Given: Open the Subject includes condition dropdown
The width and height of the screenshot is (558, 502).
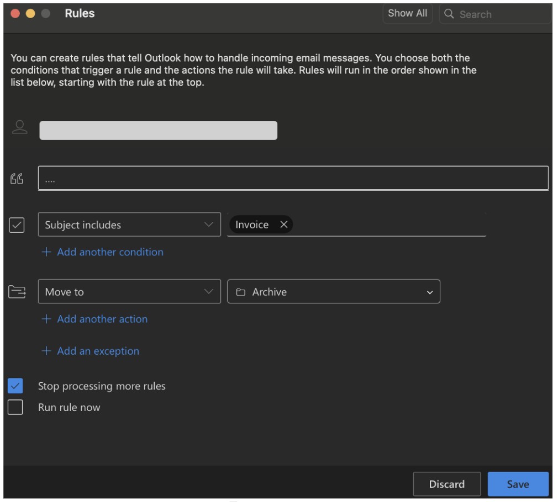Looking at the screenshot, I should pyautogui.click(x=129, y=225).
